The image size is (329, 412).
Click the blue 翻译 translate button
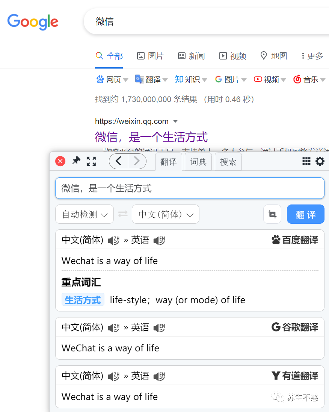pyautogui.click(x=306, y=214)
